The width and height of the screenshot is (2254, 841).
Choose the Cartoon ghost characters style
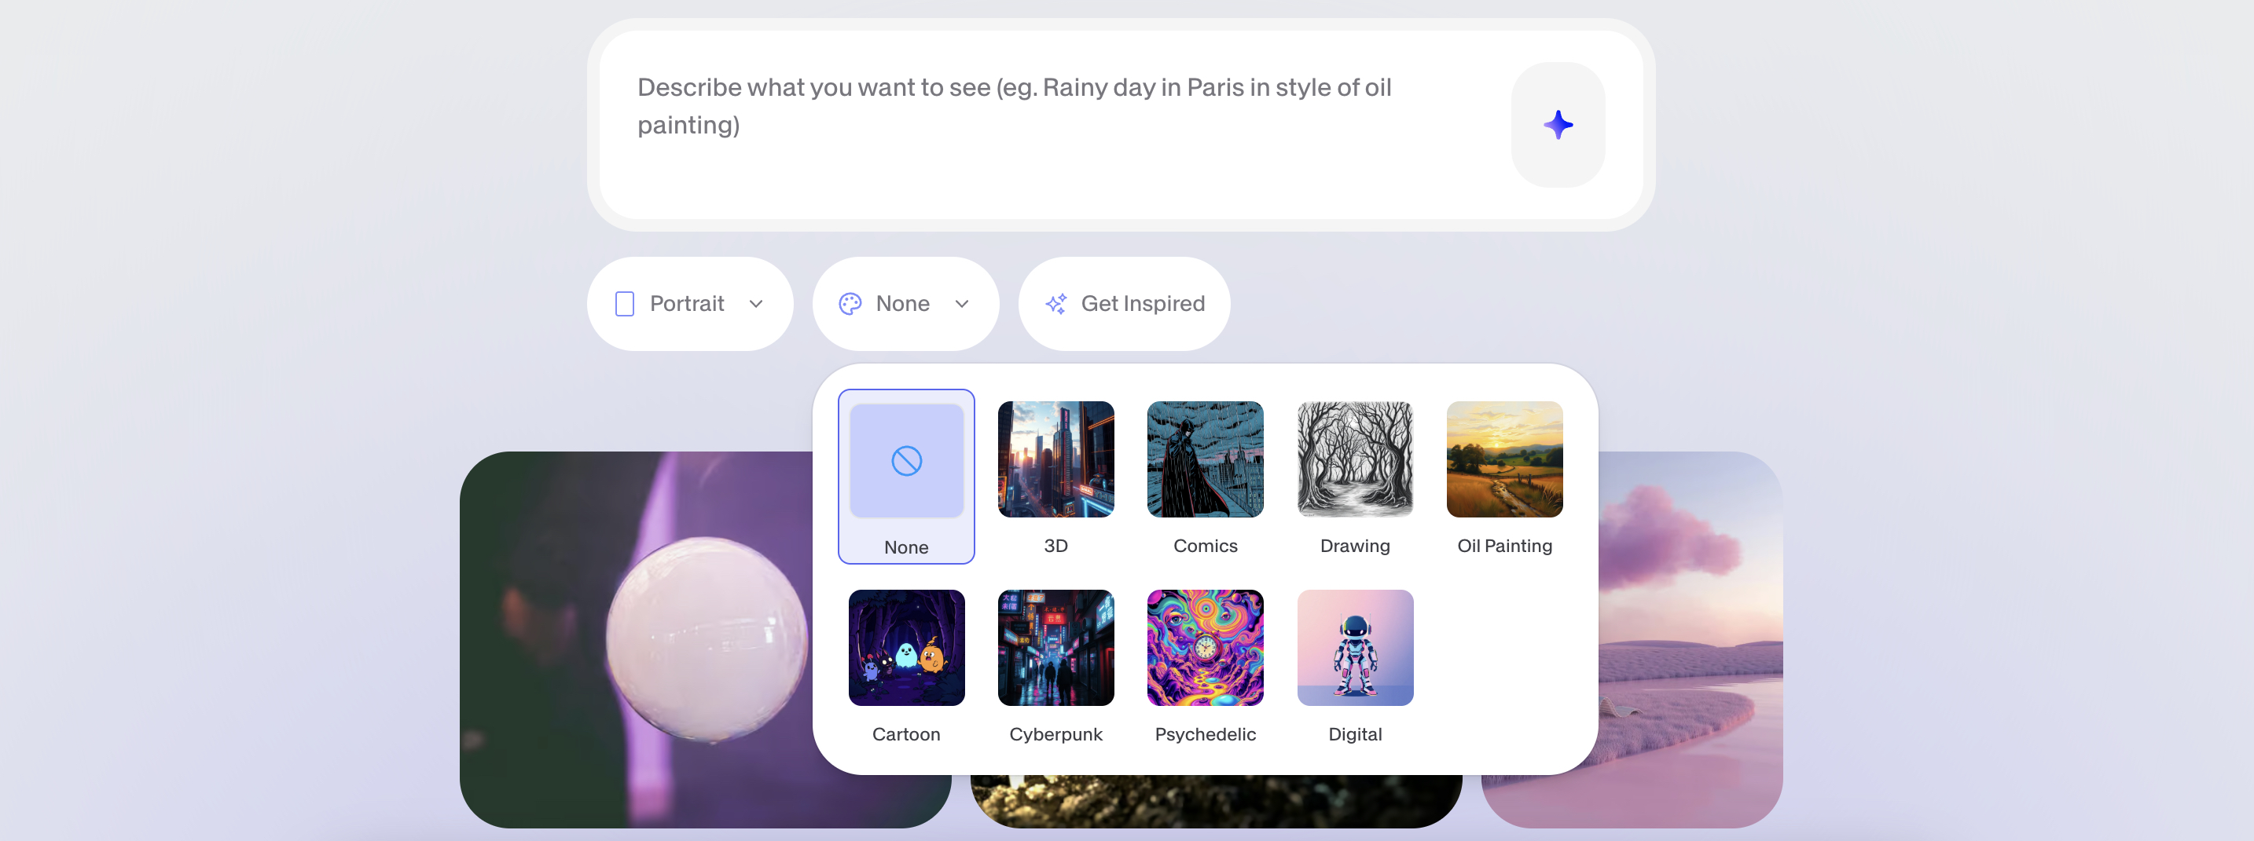(906, 648)
